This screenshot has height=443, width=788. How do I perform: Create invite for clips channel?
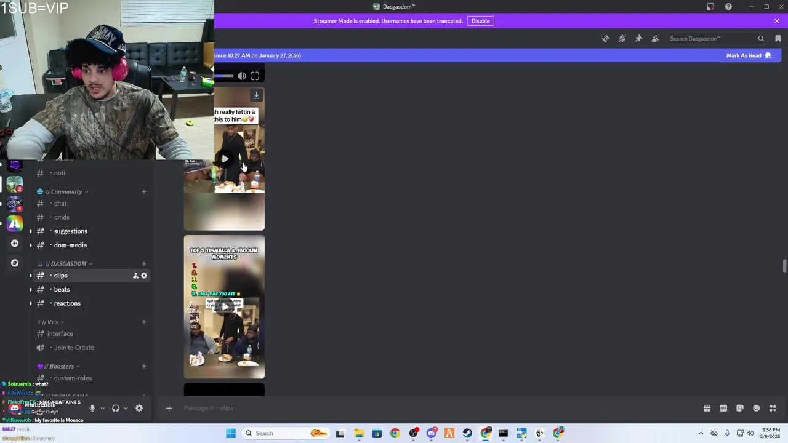[135, 276]
